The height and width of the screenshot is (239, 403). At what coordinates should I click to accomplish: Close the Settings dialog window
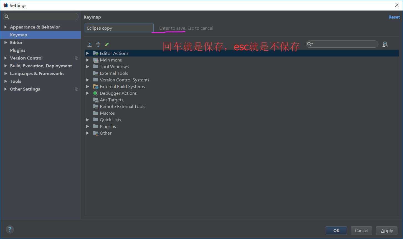[397, 5]
